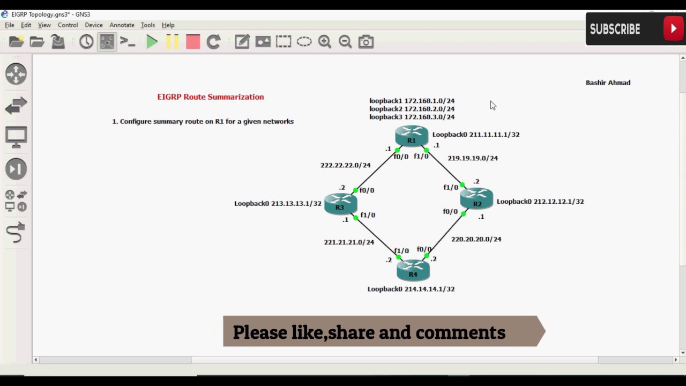Viewport: 686px width, 386px height.
Task: Browse end devices monitor icon
Action: pos(16,137)
